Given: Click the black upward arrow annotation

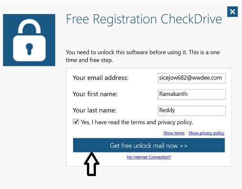Looking at the screenshot, I should pos(91,164).
